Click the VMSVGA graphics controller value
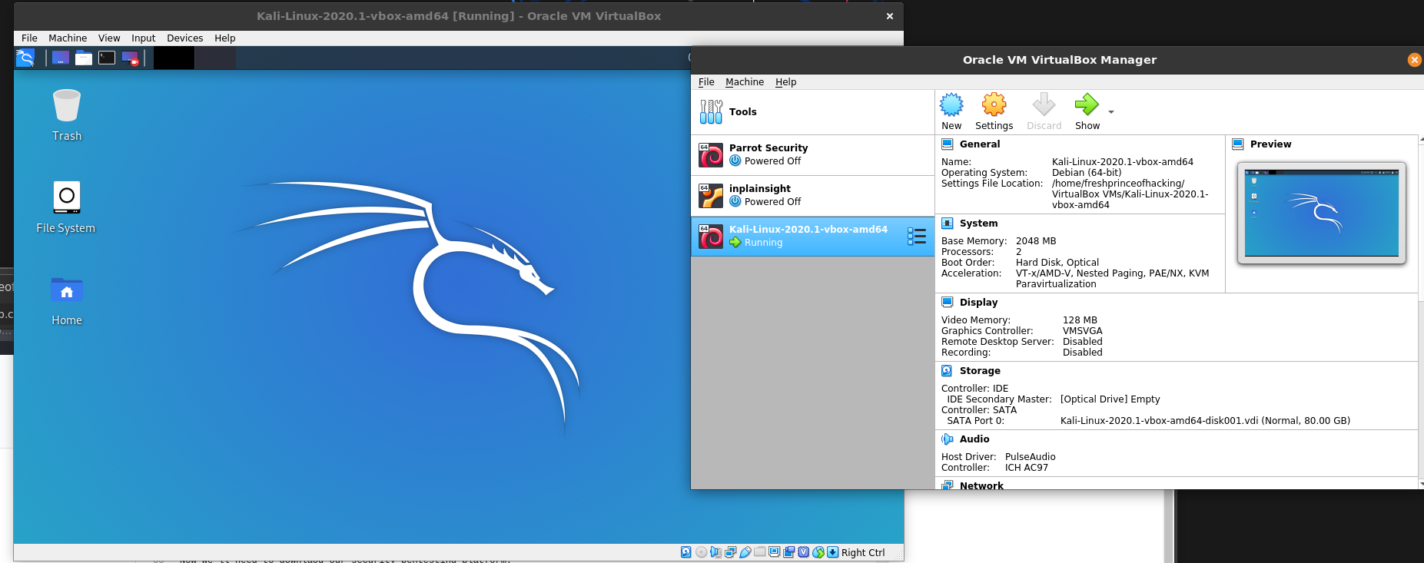This screenshot has height=563, width=1424. (x=1082, y=331)
